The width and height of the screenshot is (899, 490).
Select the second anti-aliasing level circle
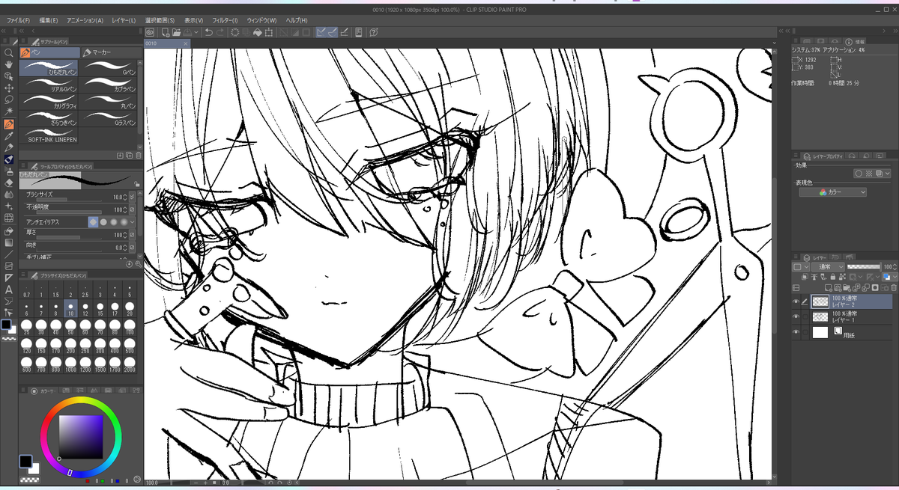(x=103, y=222)
